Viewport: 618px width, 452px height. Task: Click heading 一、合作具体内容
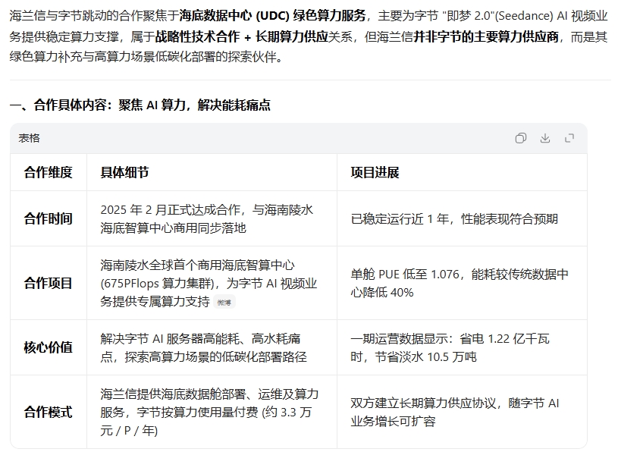[x=140, y=105]
